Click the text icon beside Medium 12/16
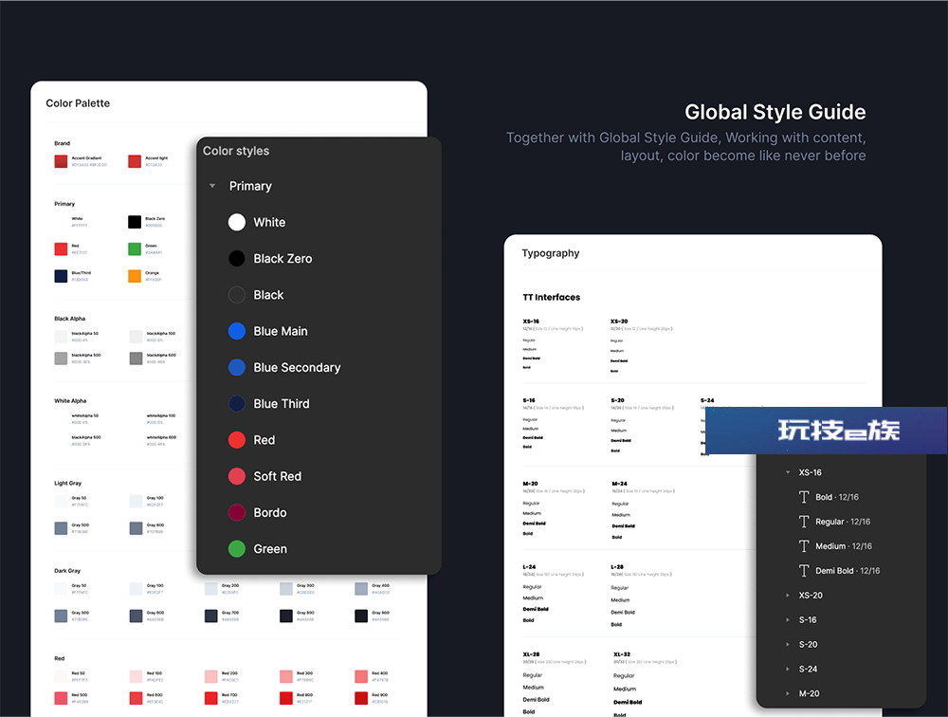Viewport: 948px width, 717px height. 804,546
